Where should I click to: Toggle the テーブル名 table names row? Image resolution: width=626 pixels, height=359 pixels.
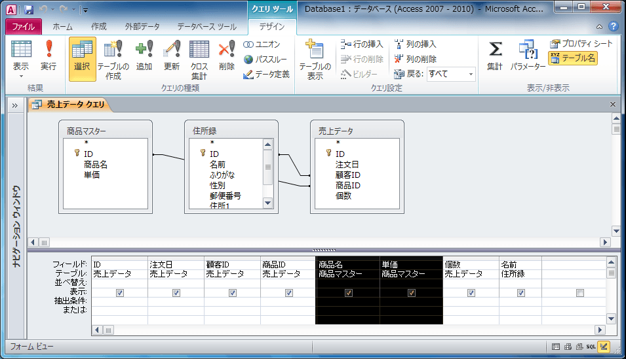tap(573, 58)
